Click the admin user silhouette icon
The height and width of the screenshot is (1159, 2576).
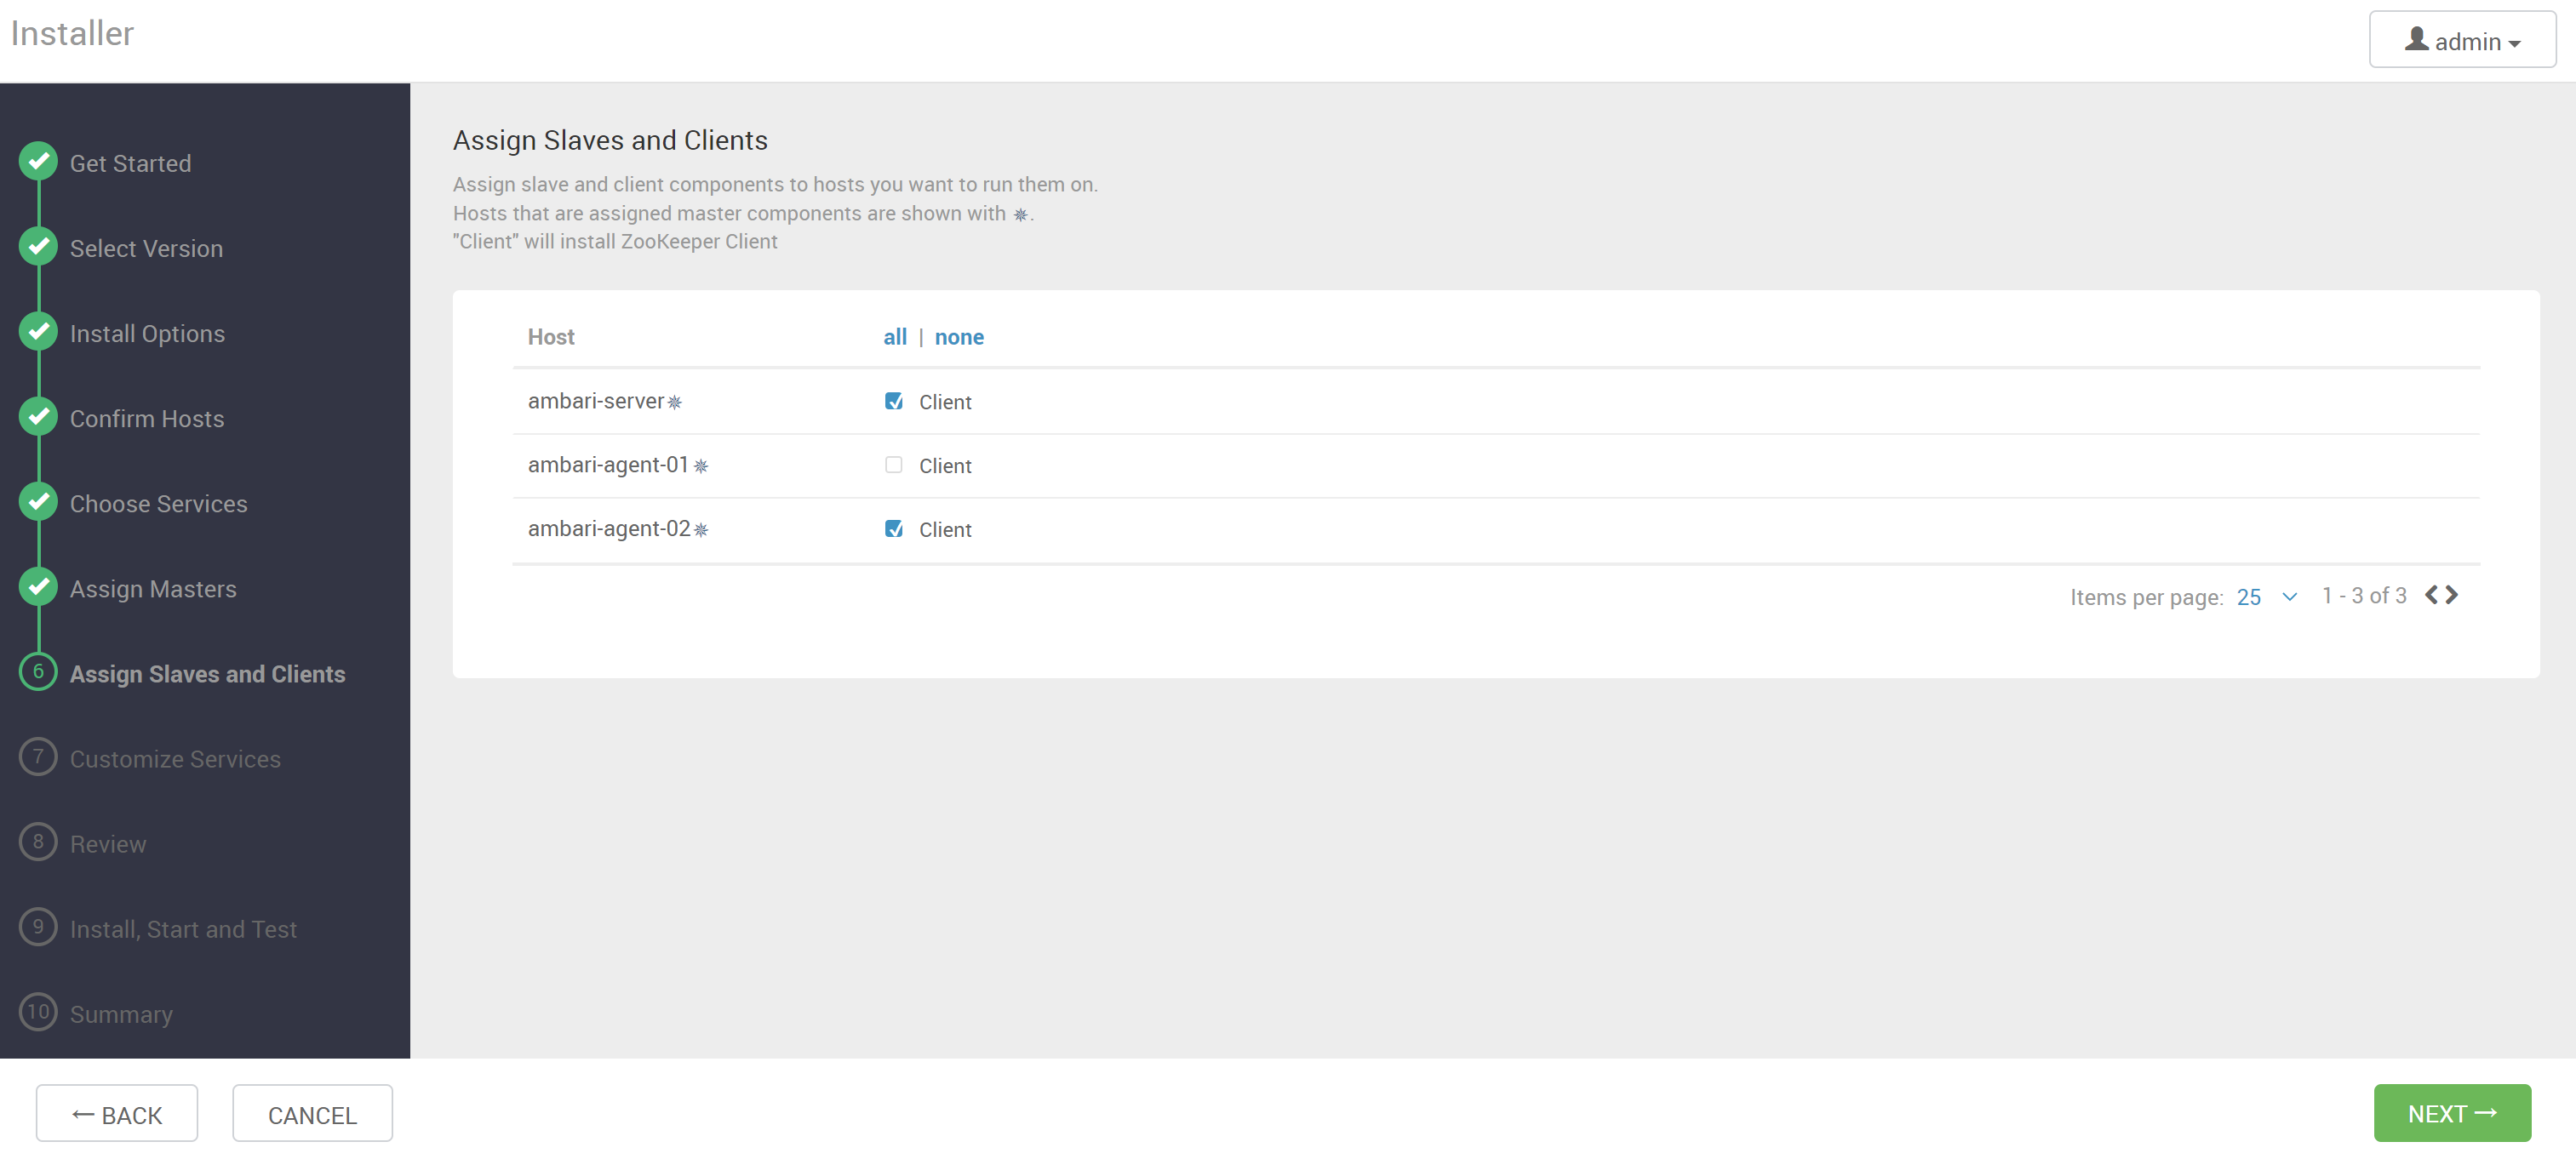(2417, 39)
